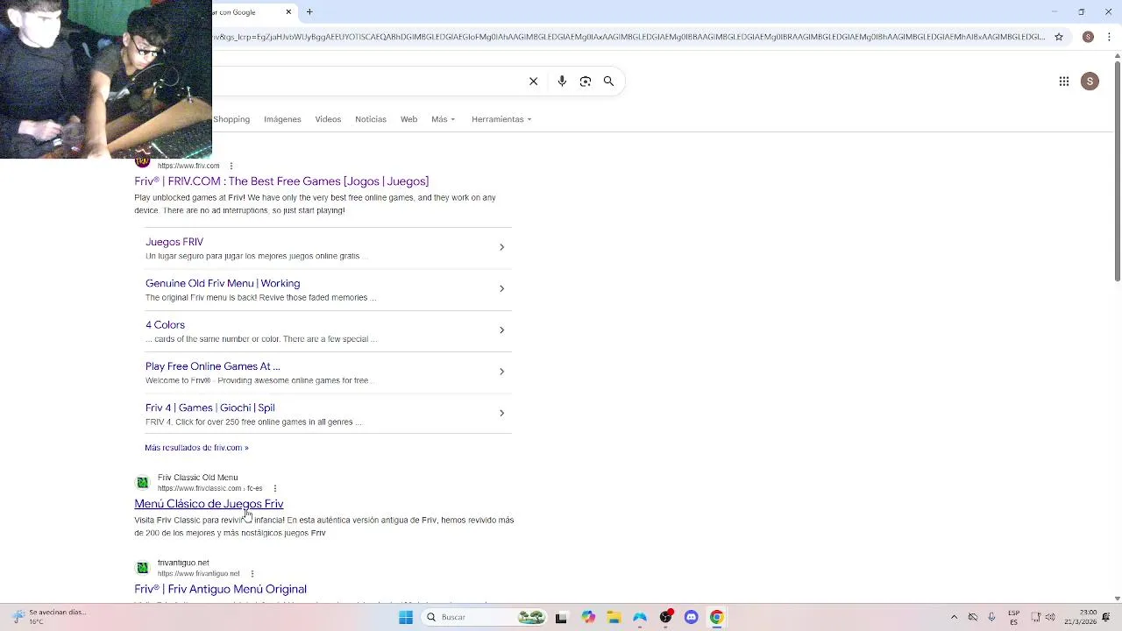This screenshot has width=1122, height=631.
Task: Show hidden system tray icons
Action: click(x=954, y=617)
